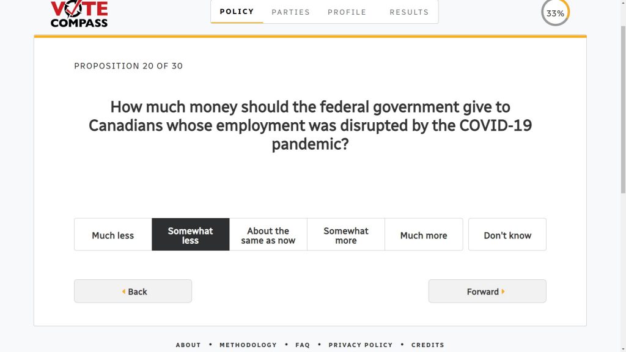Click the Vote Compass logo
Image resolution: width=626 pixels, height=352 pixels.
click(79, 14)
